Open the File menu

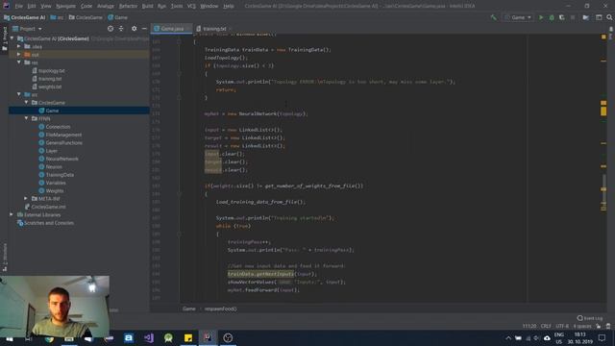point(19,7)
